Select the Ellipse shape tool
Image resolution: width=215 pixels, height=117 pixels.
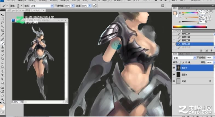pyautogui.click(x=2, y=83)
